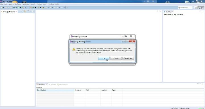
Task: Click the green Run toolbar icon
Action: 18,7
